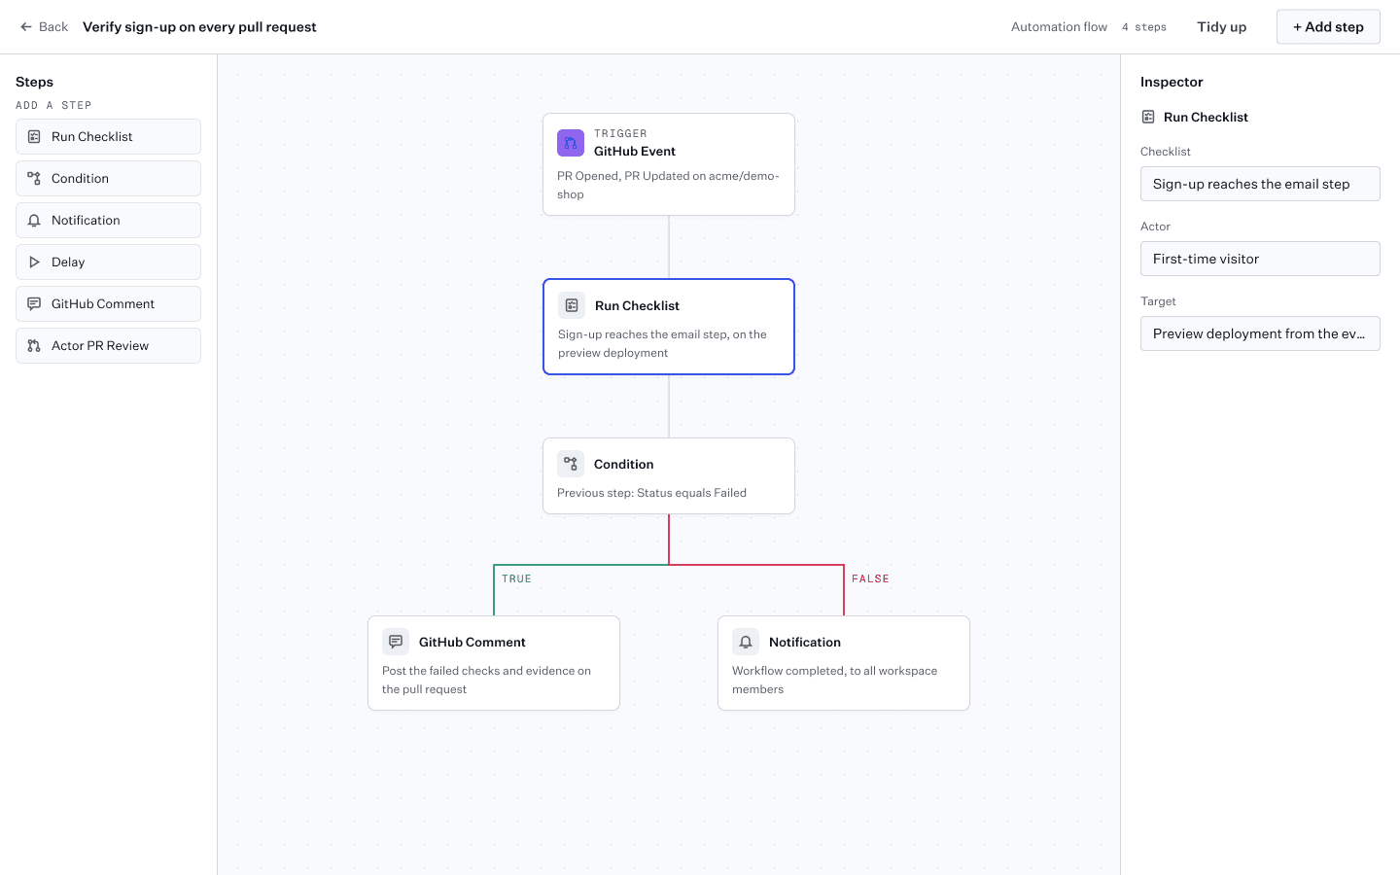
Task: Select the Notification node on canvas
Action: [x=844, y=663]
